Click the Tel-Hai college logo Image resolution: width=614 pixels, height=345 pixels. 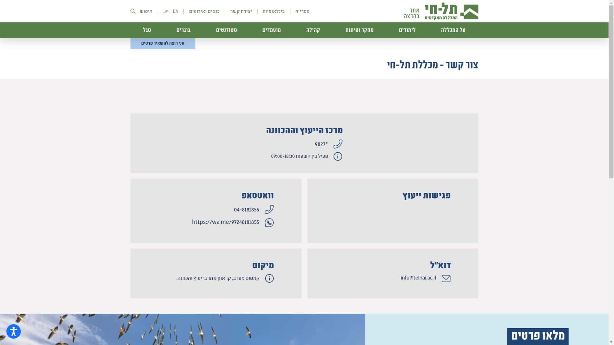tap(451, 11)
